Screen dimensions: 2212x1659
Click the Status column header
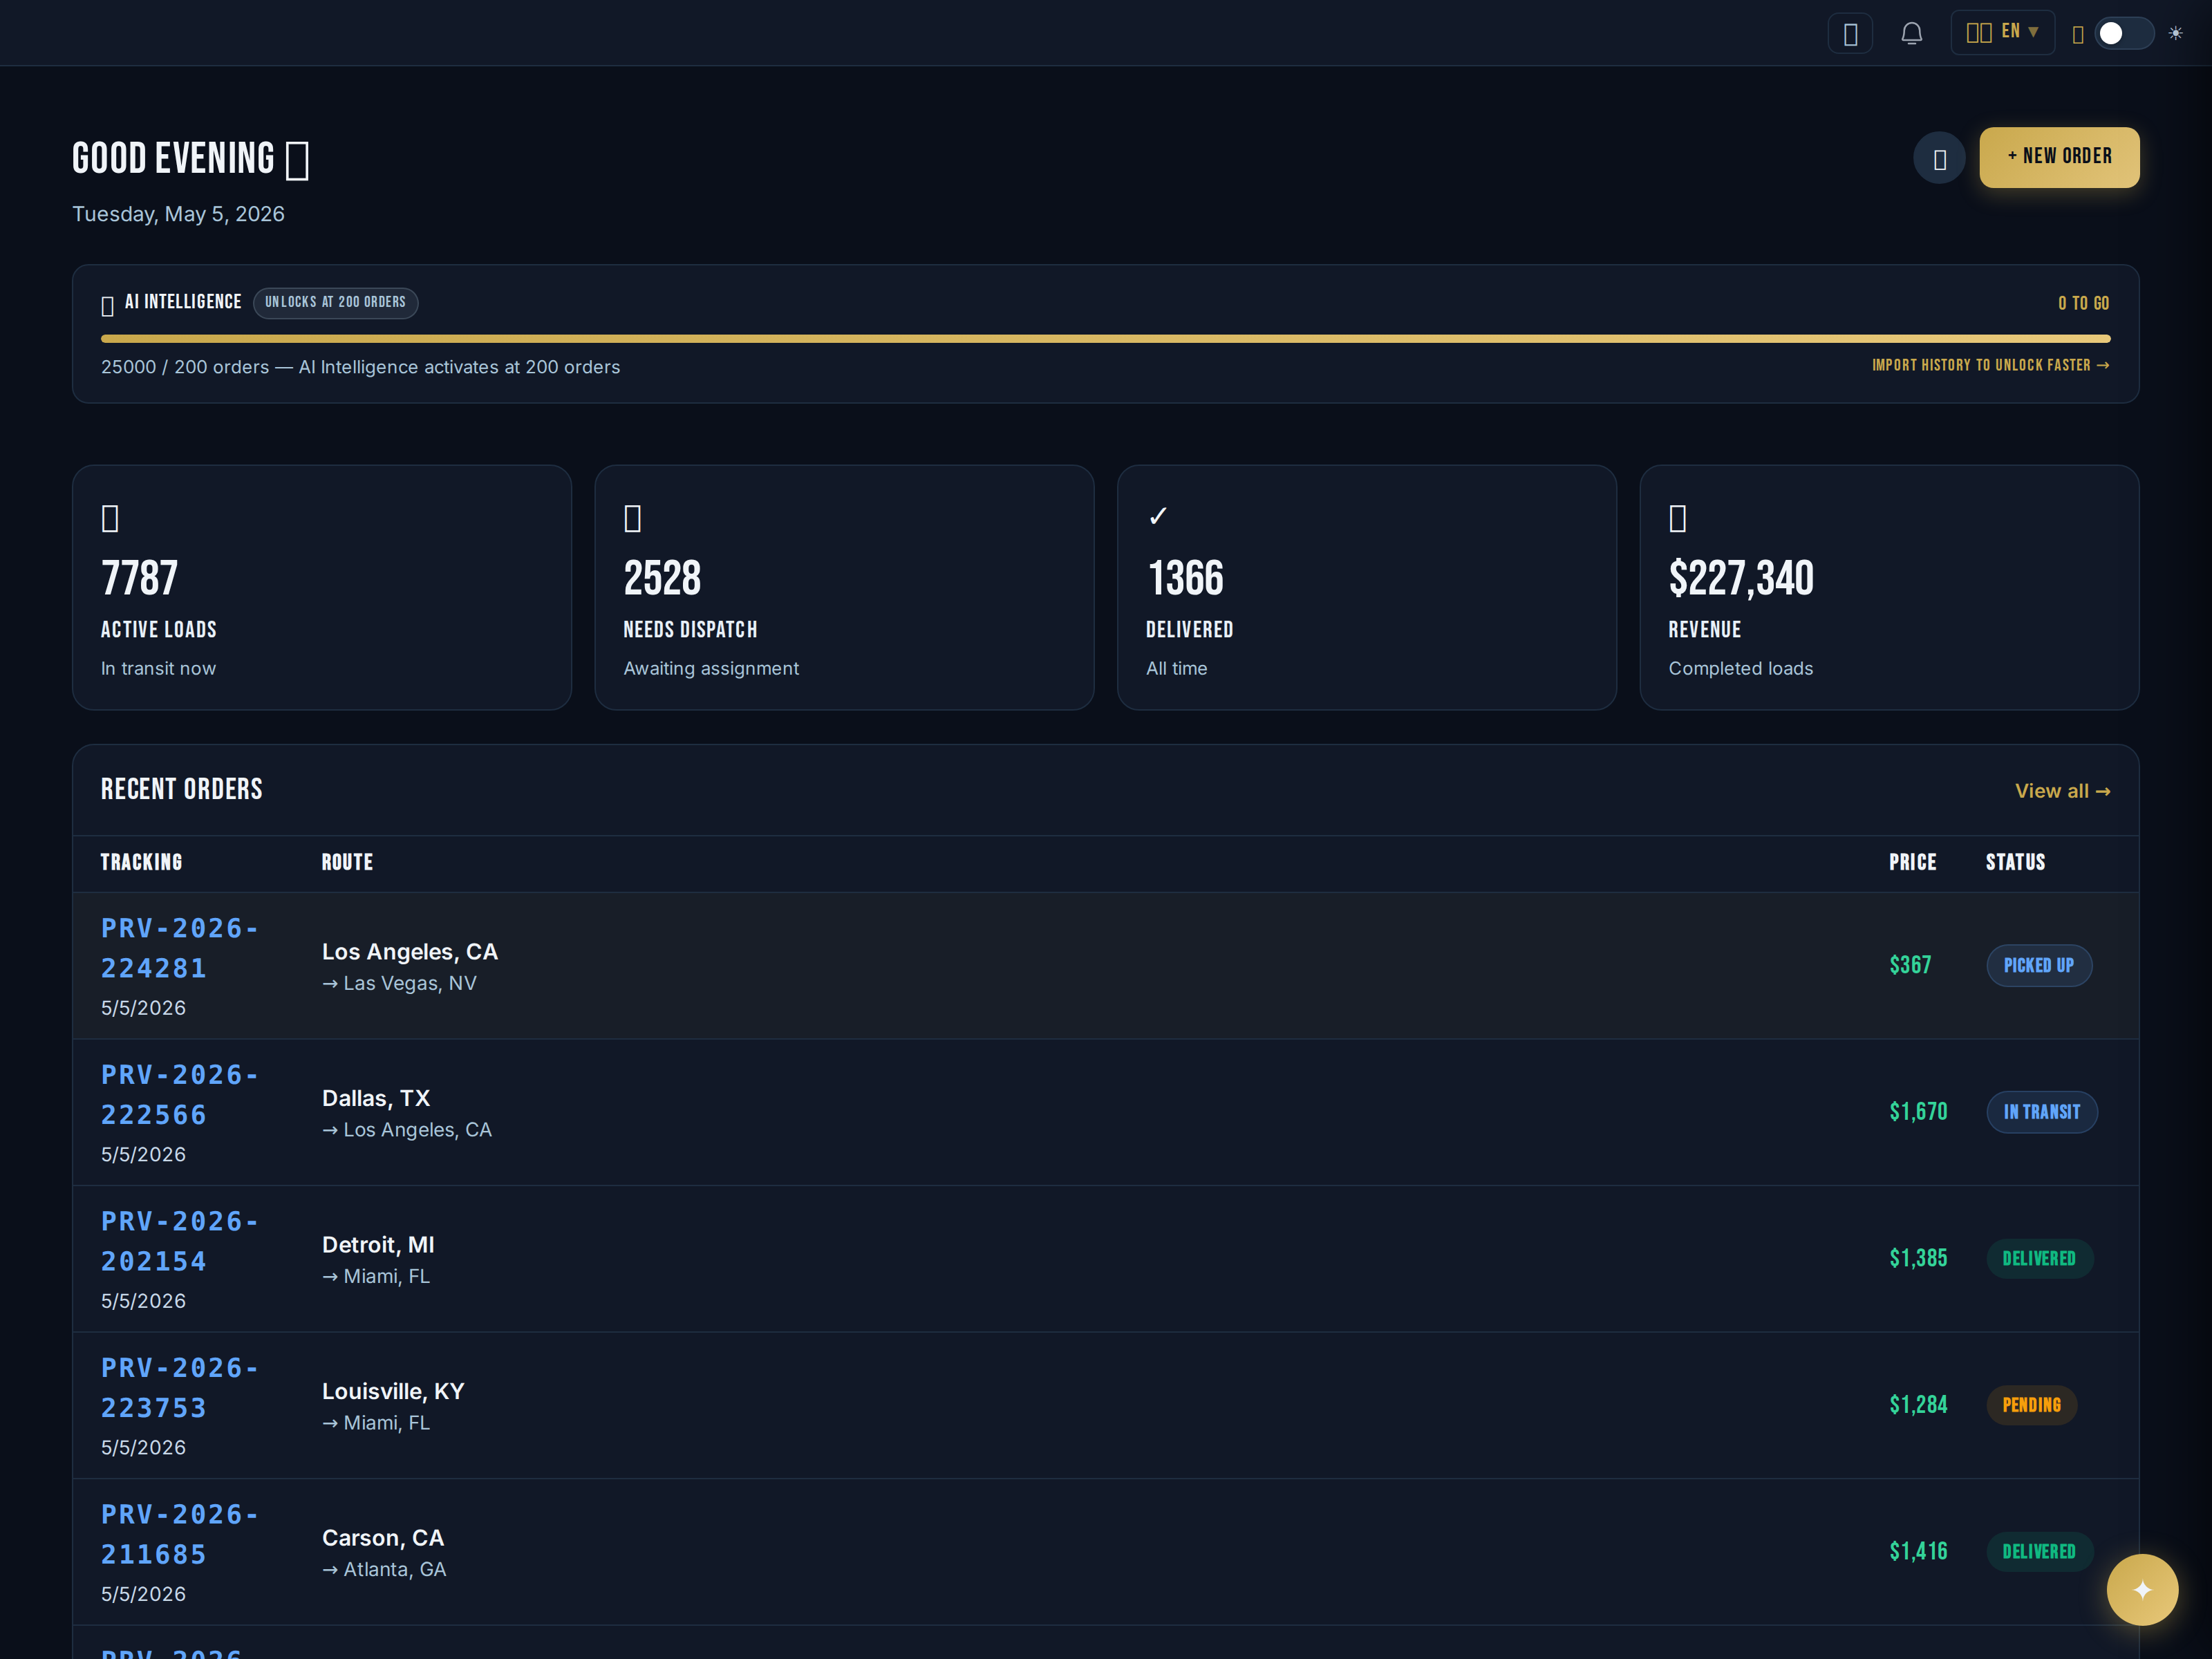point(2015,863)
